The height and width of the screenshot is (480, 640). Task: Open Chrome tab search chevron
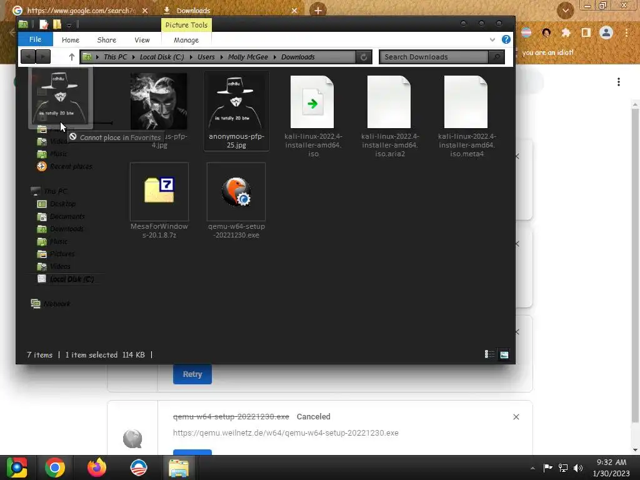click(565, 10)
